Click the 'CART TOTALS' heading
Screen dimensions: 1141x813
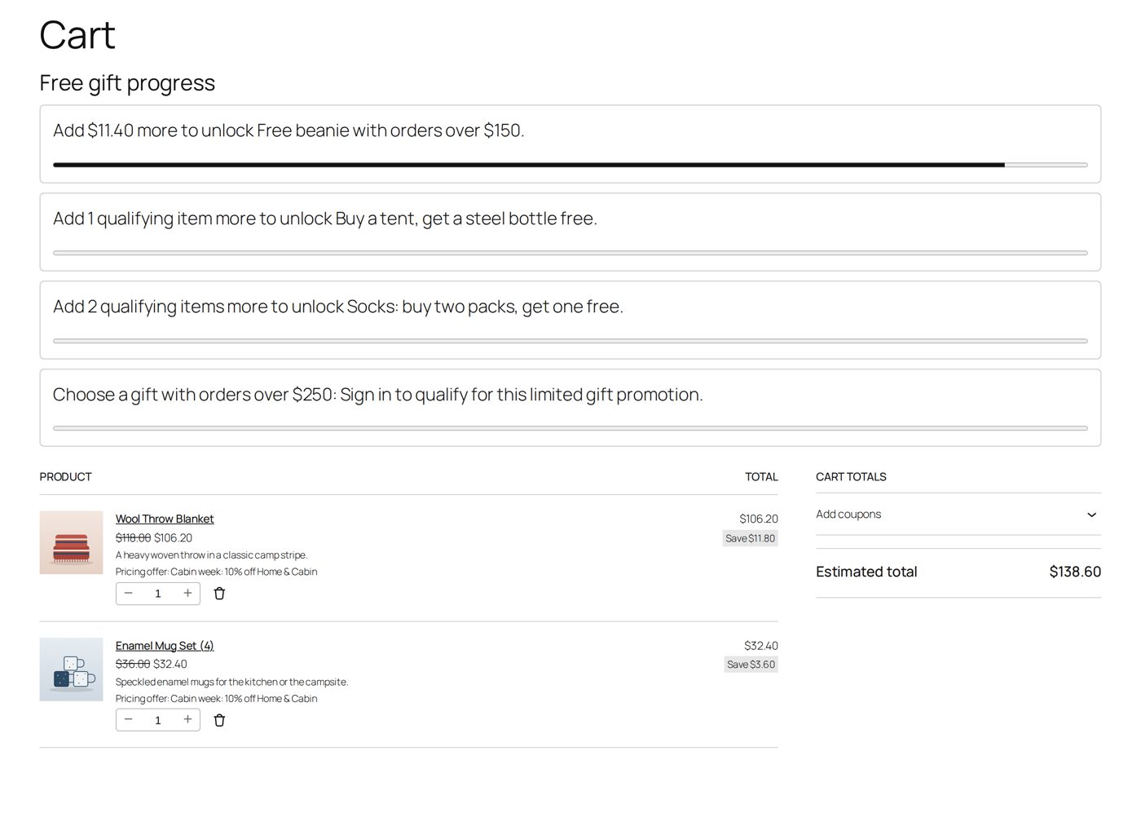pyautogui.click(x=851, y=477)
